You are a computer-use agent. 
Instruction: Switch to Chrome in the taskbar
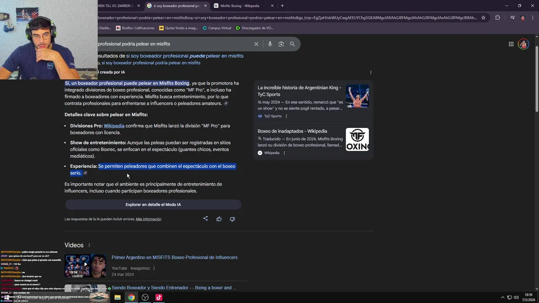[x=131, y=298]
